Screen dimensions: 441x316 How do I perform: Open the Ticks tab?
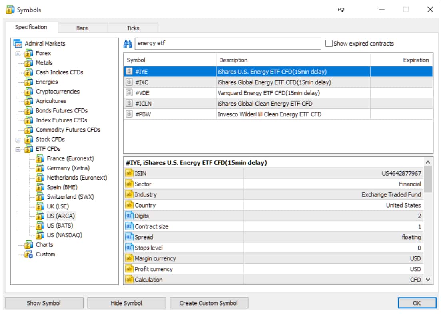pos(133,28)
